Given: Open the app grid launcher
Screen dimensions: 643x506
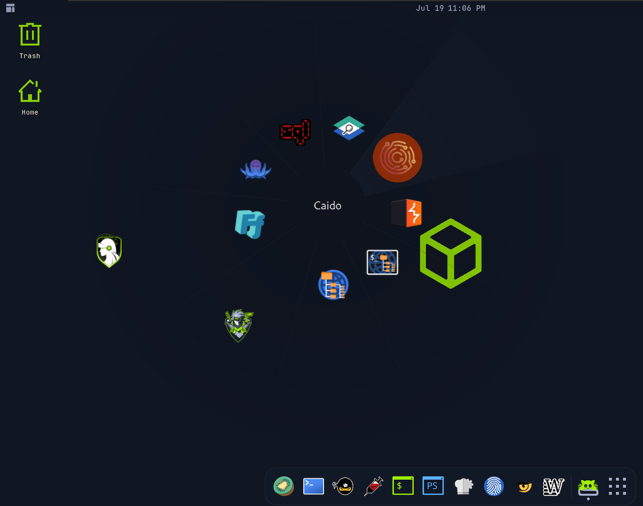Looking at the screenshot, I should [x=617, y=486].
